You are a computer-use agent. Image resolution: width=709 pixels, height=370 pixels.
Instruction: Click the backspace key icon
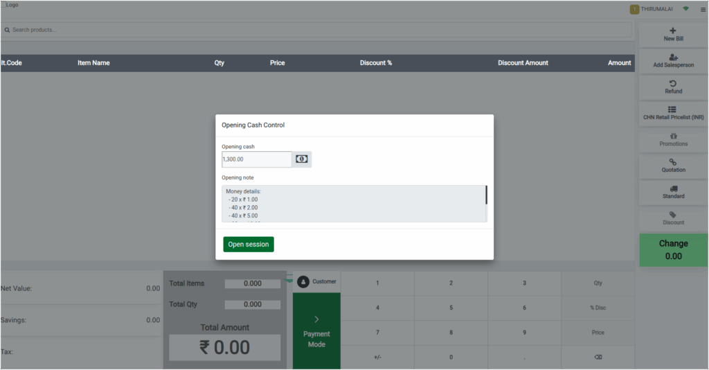tap(598, 358)
